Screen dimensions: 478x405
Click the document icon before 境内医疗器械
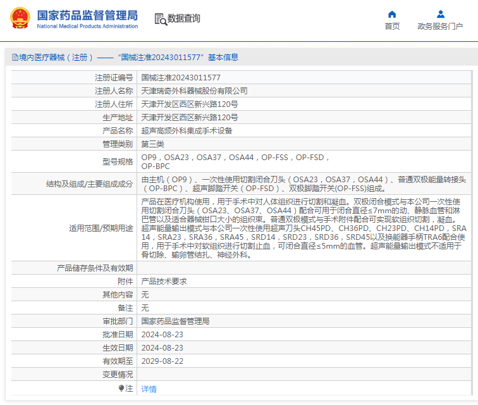(x=15, y=58)
